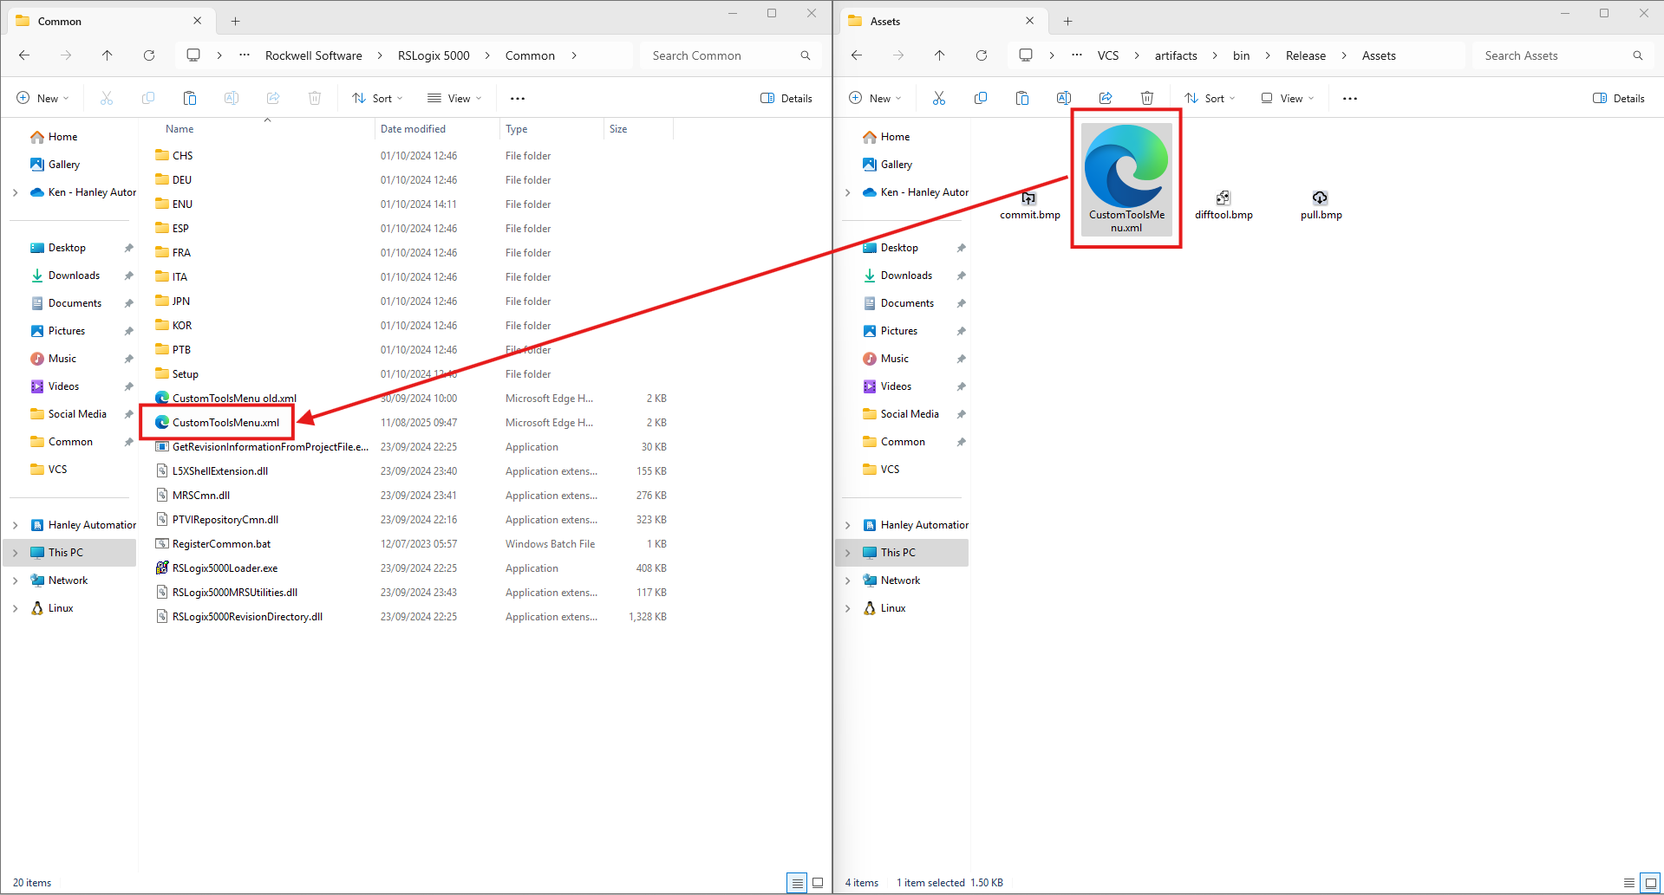Screen dimensions: 1664x895
Task: Go up one level in Common window
Action: (x=108, y=55)
